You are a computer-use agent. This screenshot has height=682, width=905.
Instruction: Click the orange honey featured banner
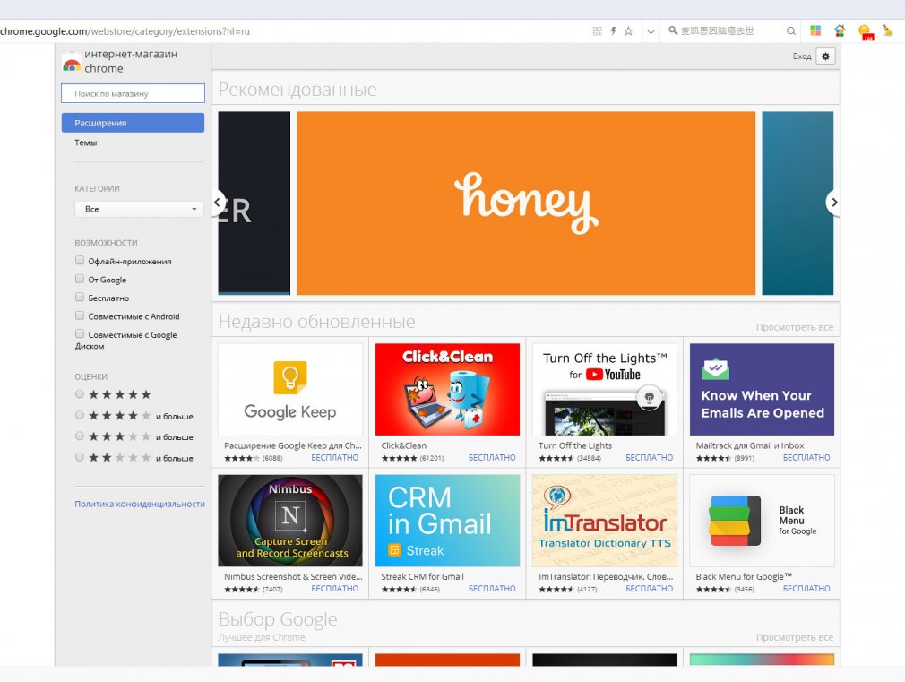[x=526, y=203]
